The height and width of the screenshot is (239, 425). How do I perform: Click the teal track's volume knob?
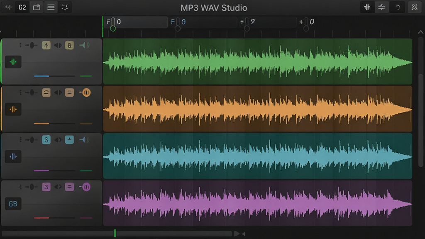32,140
